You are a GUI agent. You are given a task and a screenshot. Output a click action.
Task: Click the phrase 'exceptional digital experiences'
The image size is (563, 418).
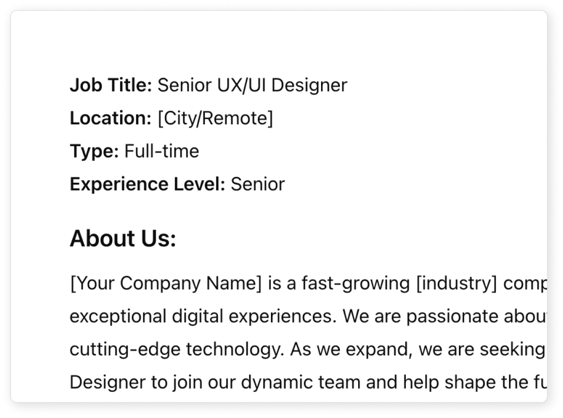click(202, 316)
